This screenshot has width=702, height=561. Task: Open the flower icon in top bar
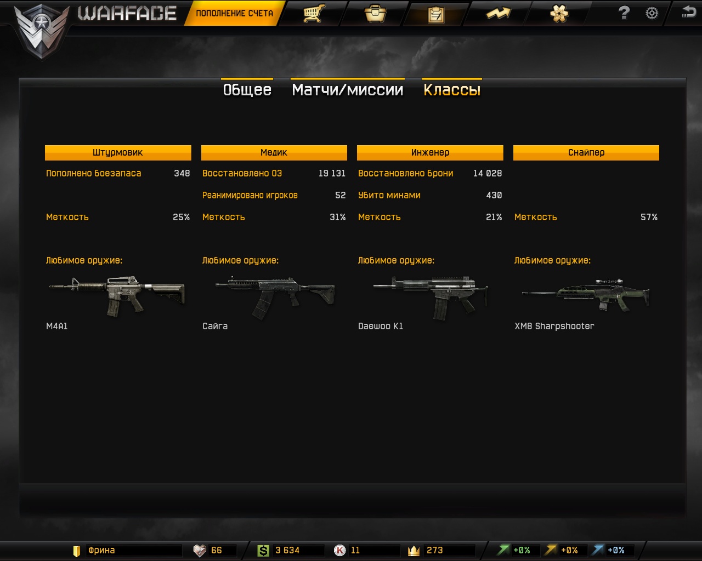(x=559, y=13)
